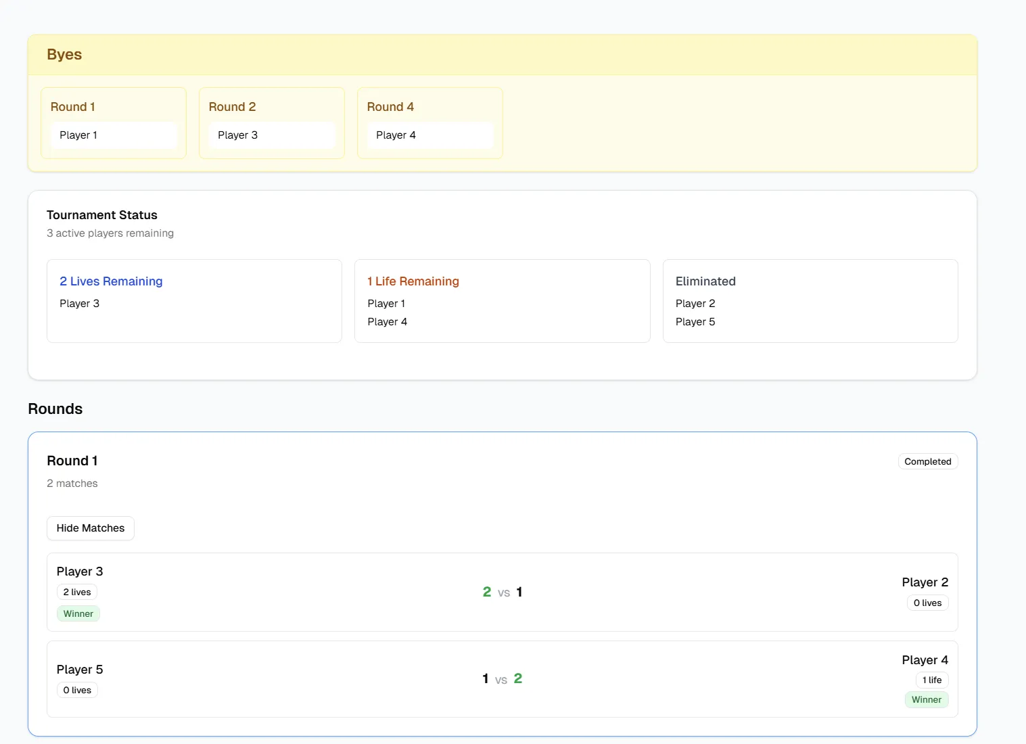Click the Byes section heading
The image size is (1026, 744).
click(x=64, y=55)
